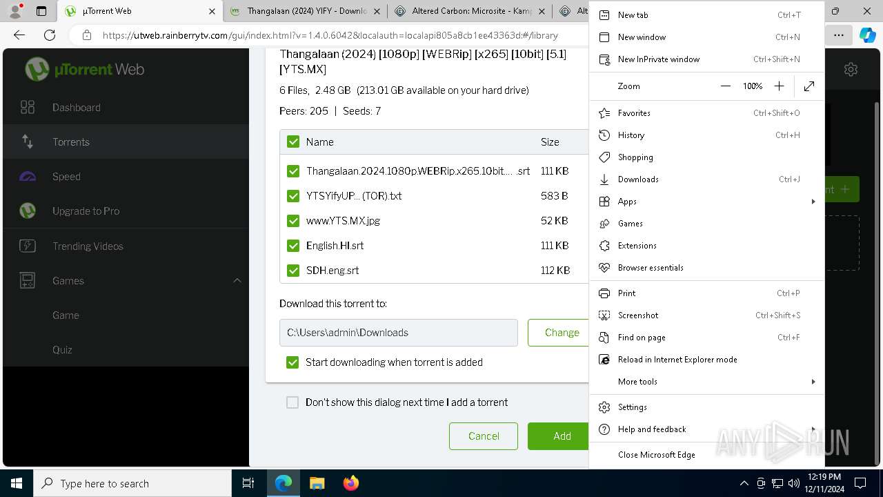
Task: Click the taskbar search box
Action: point(132,483)
